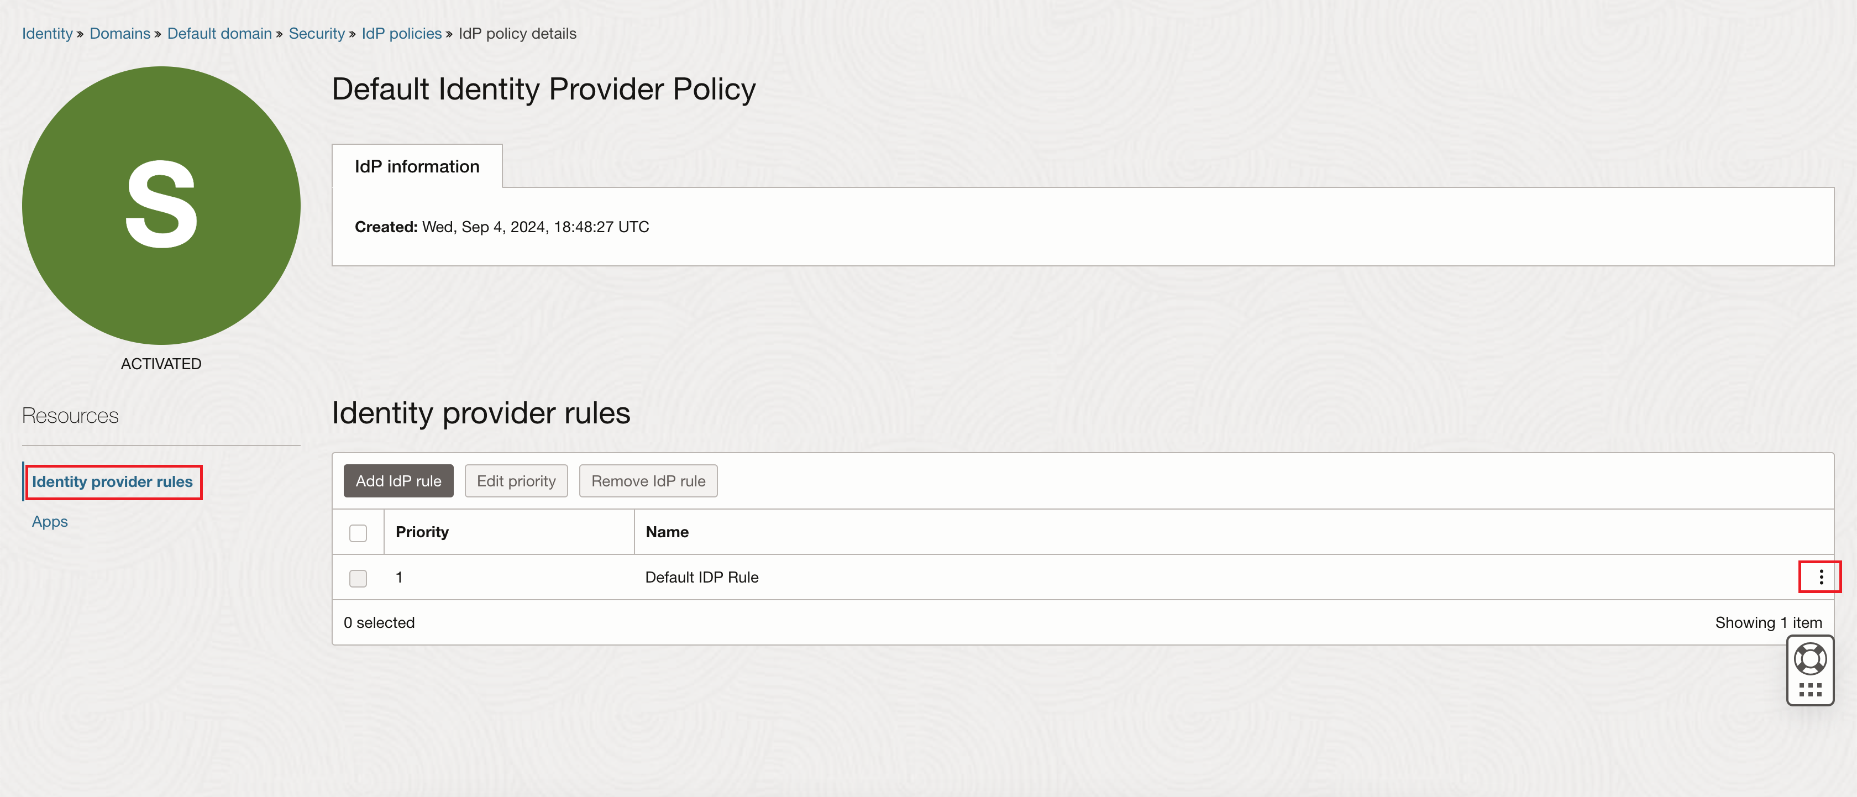The image size is (1857, 797).
Task: Navigate to Domains via the breadcrumb
Action: tap(120, 33)
